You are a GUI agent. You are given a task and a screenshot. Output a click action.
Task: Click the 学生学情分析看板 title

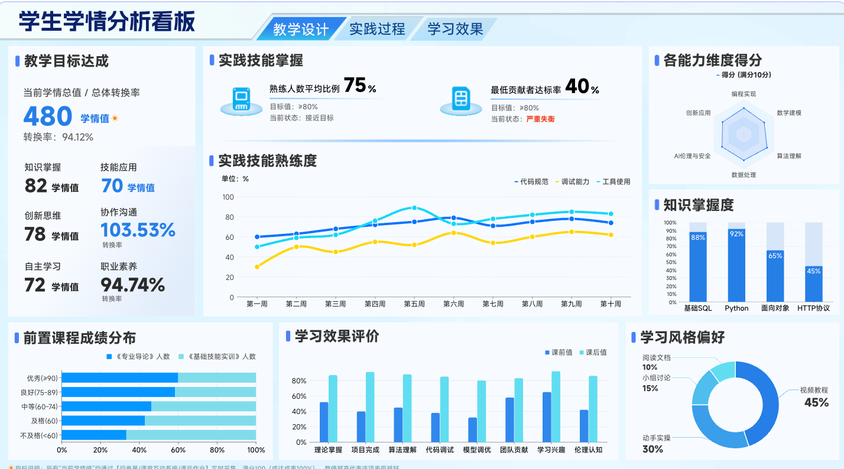click(x=106, y=22)
